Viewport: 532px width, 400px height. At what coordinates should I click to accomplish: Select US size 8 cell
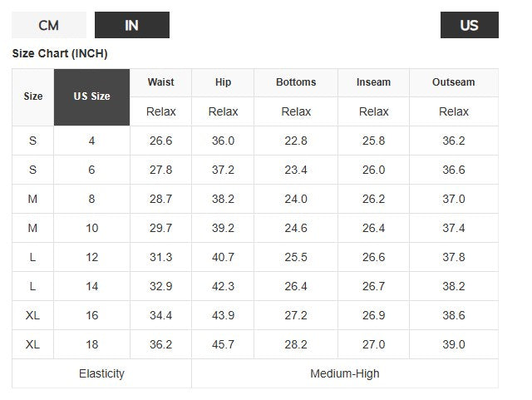coord(91,199)
